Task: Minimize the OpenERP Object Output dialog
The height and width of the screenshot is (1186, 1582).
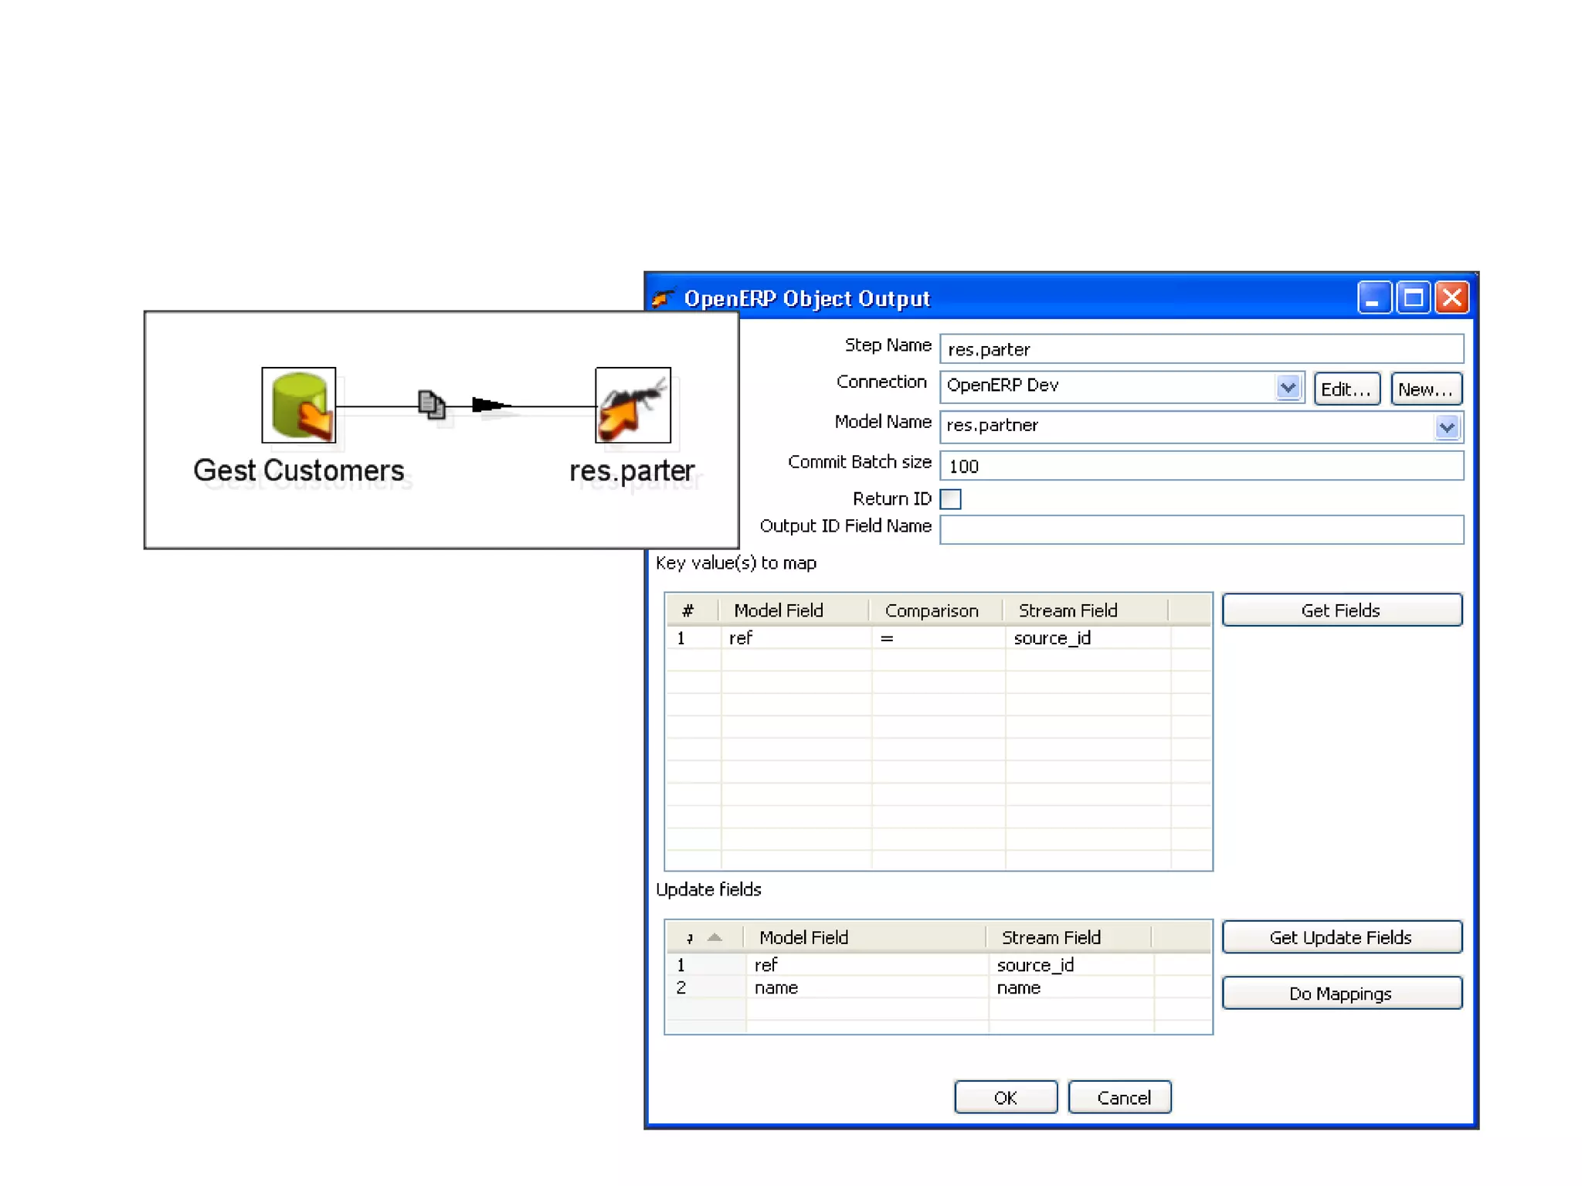Action: click(x=1373, y=297)
